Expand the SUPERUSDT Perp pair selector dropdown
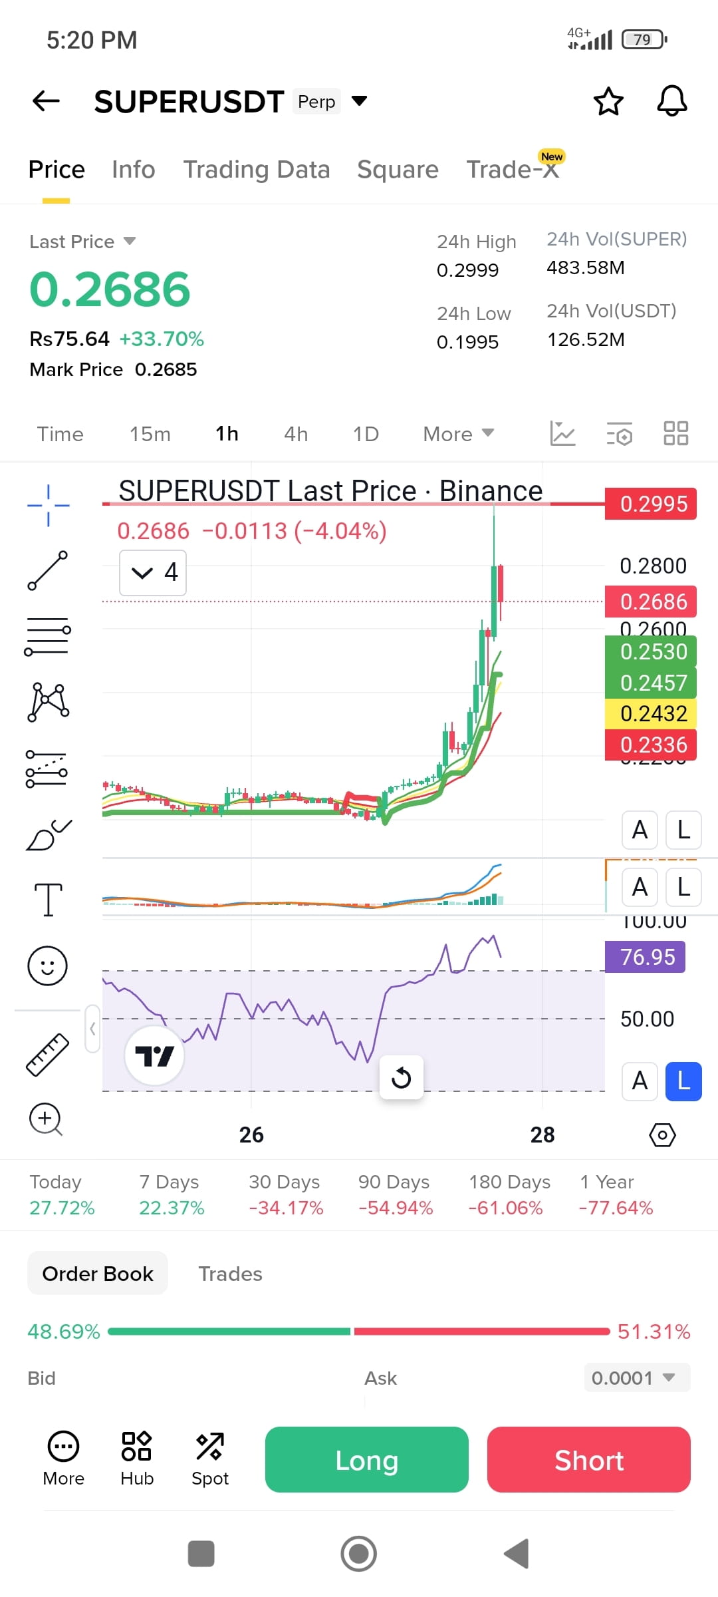This screenshot has height=1597, width=718. (360, 101)
